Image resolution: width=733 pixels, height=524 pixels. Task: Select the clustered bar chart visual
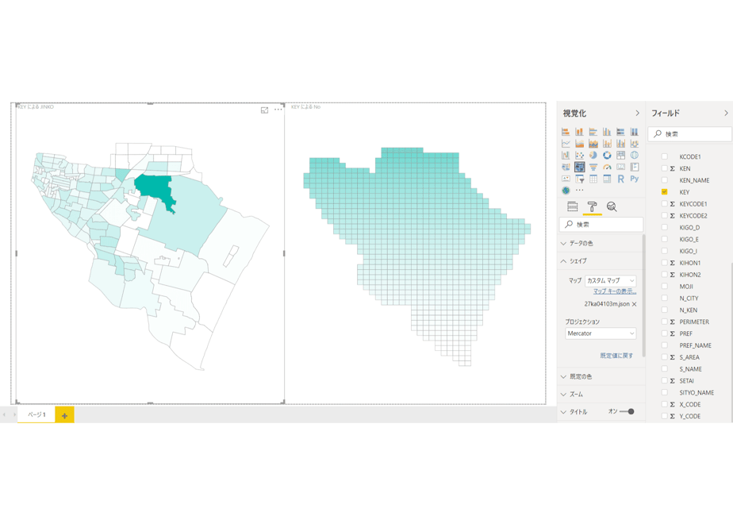click(593, 132)
